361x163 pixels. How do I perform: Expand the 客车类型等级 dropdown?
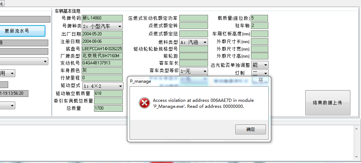[x=193, y=71]
